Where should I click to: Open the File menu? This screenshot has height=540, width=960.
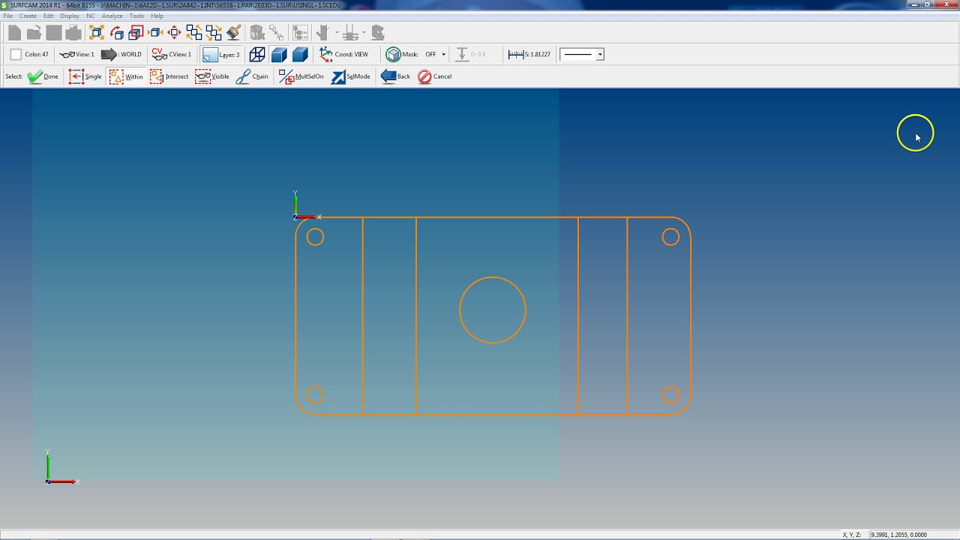[x=7, y=16]
